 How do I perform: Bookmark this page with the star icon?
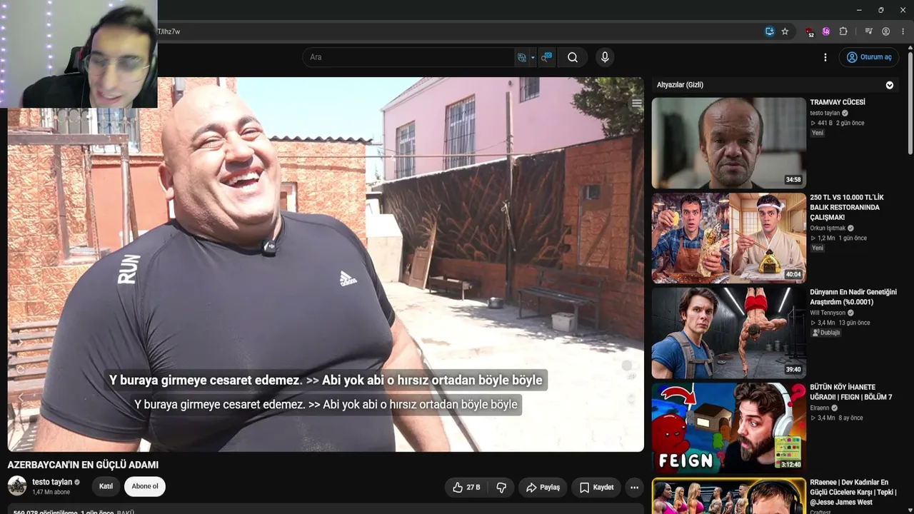785,31
